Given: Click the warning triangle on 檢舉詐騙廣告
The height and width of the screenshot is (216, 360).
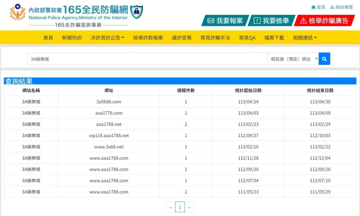Looking at the screenshot, I should tap(303, 20).
